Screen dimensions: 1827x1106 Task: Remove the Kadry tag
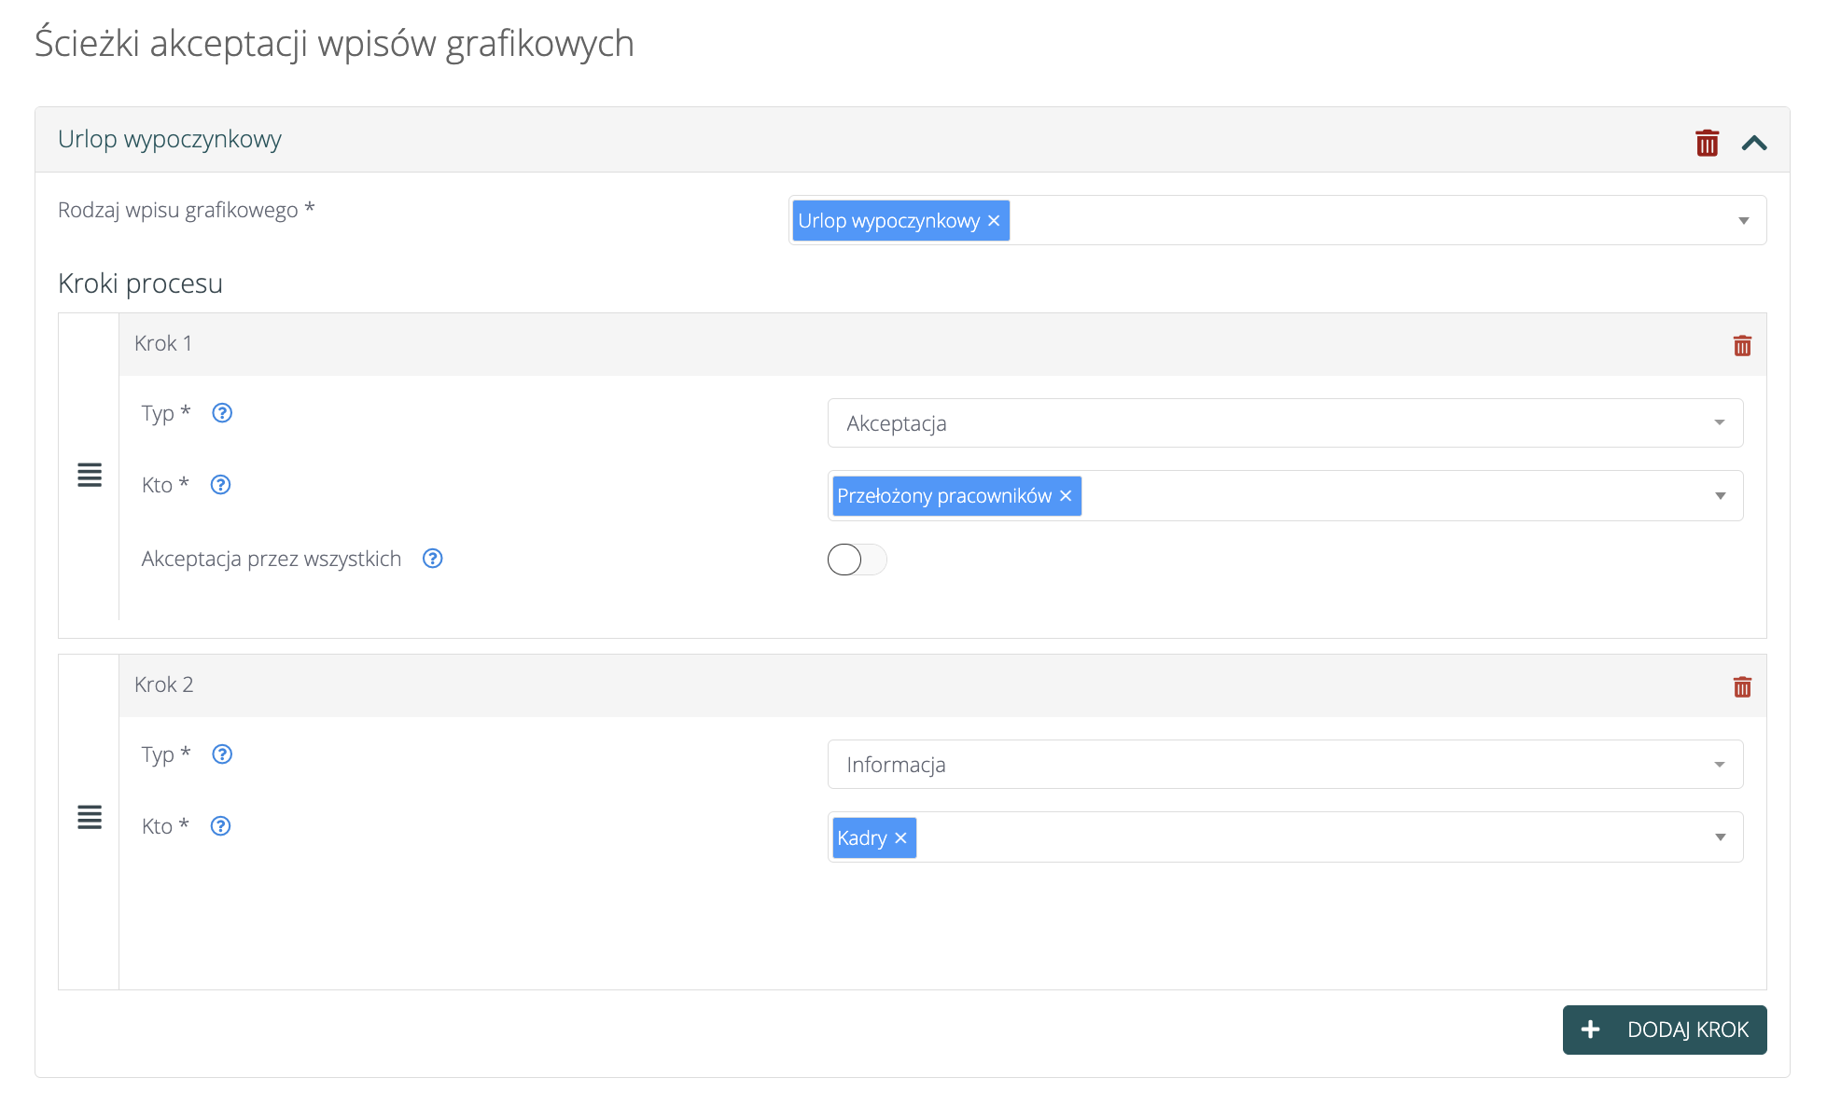(900, 838)
